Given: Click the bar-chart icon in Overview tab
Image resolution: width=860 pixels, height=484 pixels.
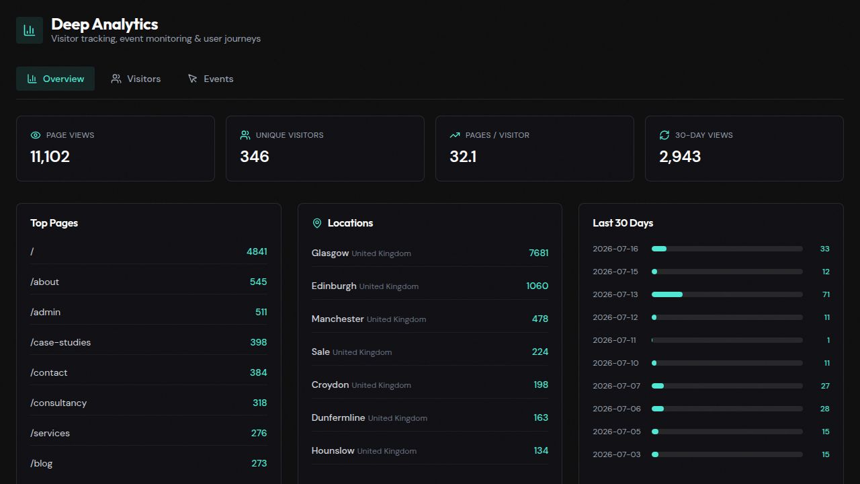Looking at the screenshot, I should [32, 79].
